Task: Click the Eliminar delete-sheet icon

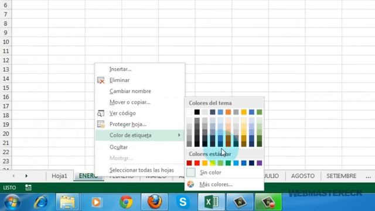Action: [x=101, y=80]
